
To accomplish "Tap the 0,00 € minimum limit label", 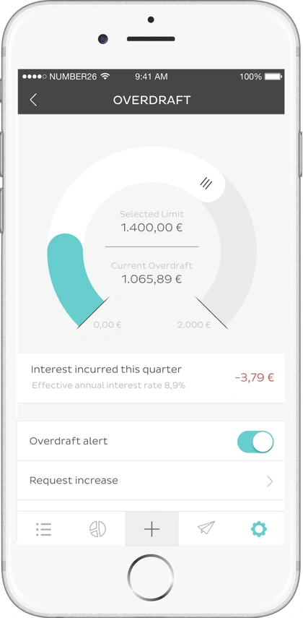I will click(107, 325).
